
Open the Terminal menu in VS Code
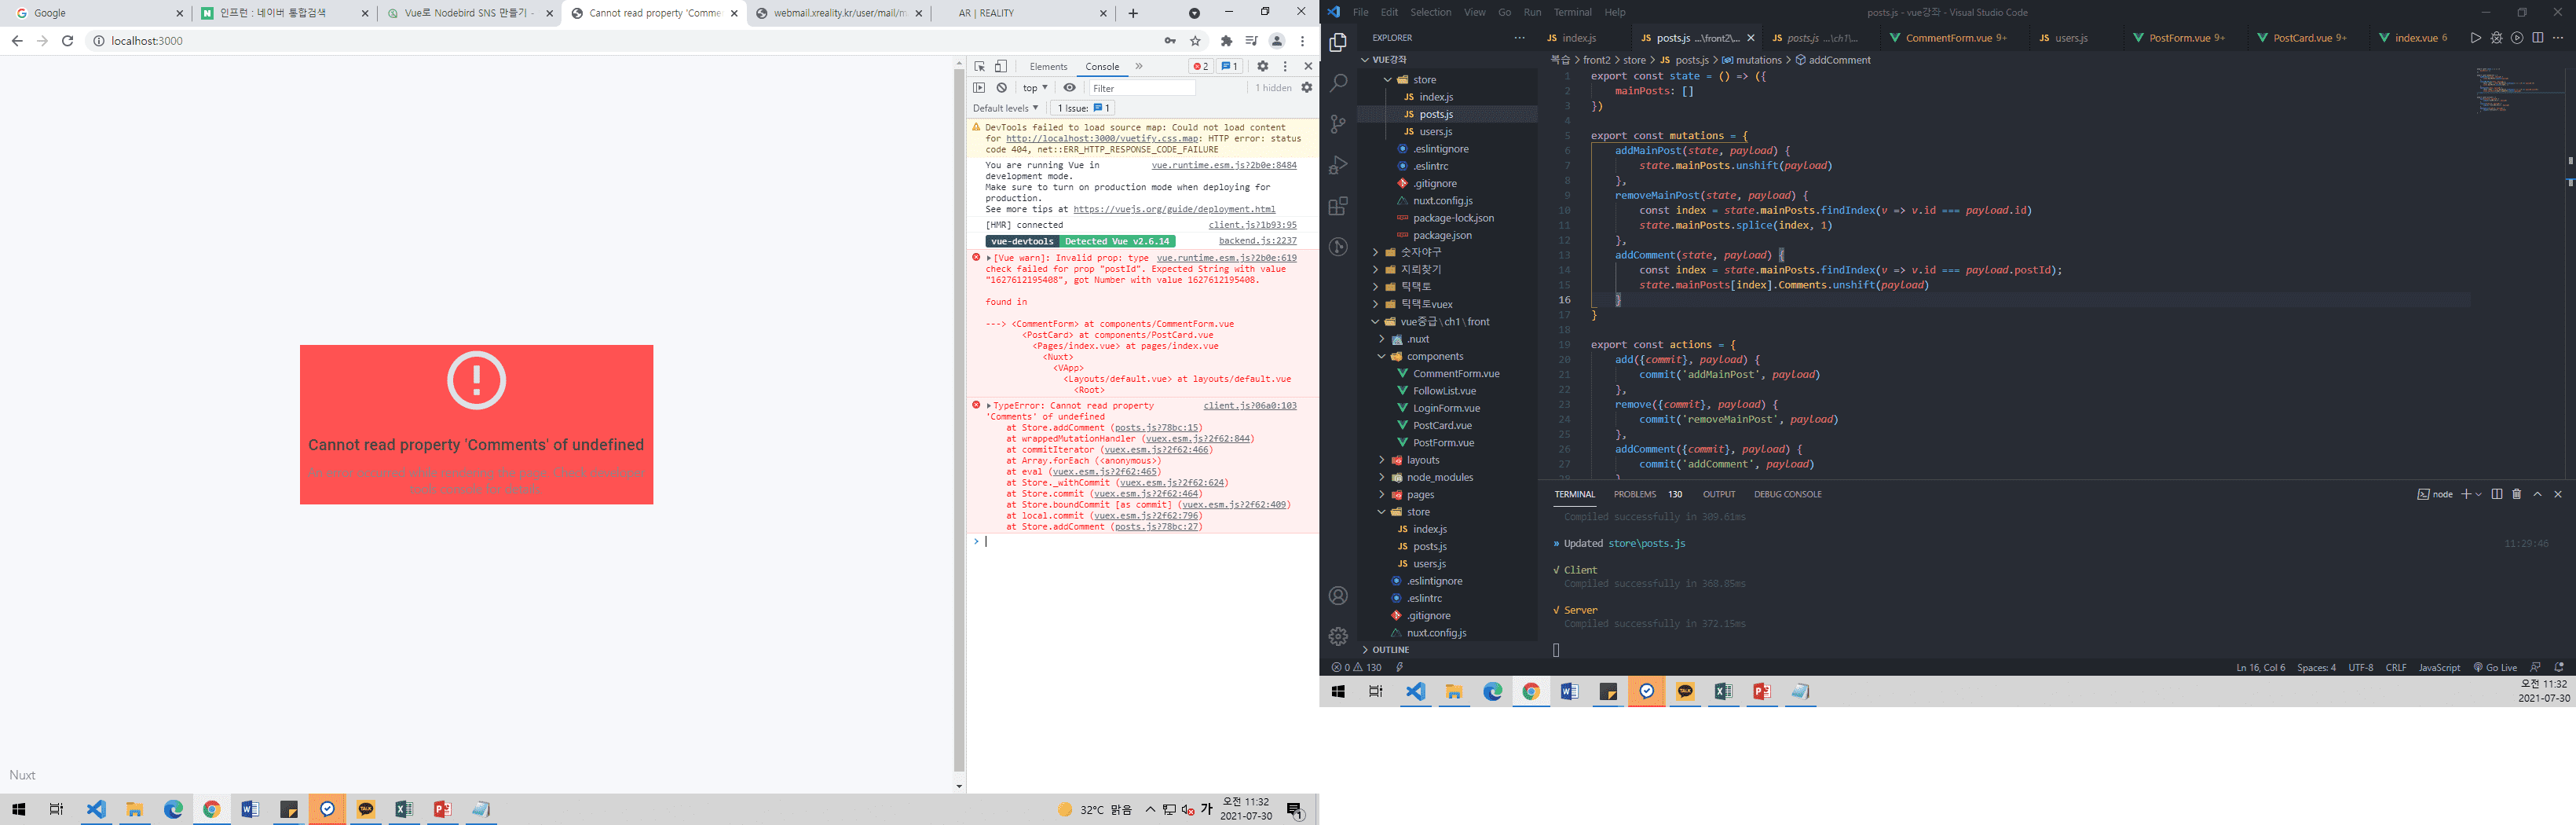click(x=1572, y=12)
